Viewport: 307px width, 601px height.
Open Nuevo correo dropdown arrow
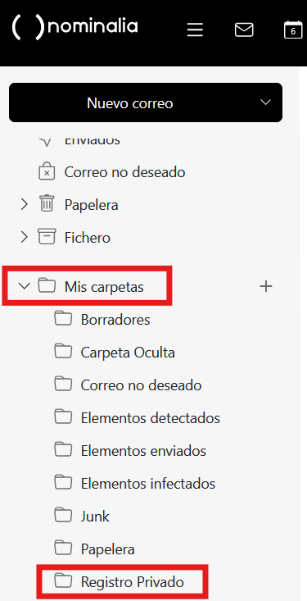265,102
